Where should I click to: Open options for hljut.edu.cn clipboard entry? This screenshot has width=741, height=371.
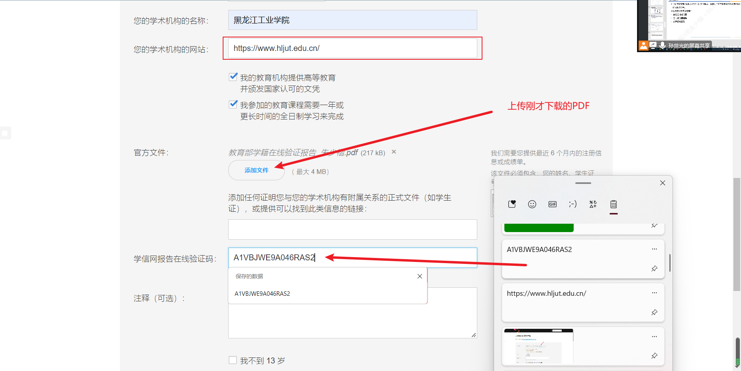pos(654,293)
